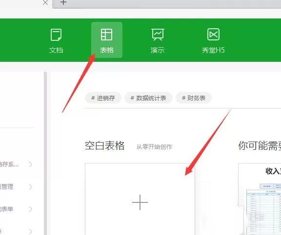Click the 你可能需要 heading text
Screen dimensions: 281x235
click(x=260, y=145)
